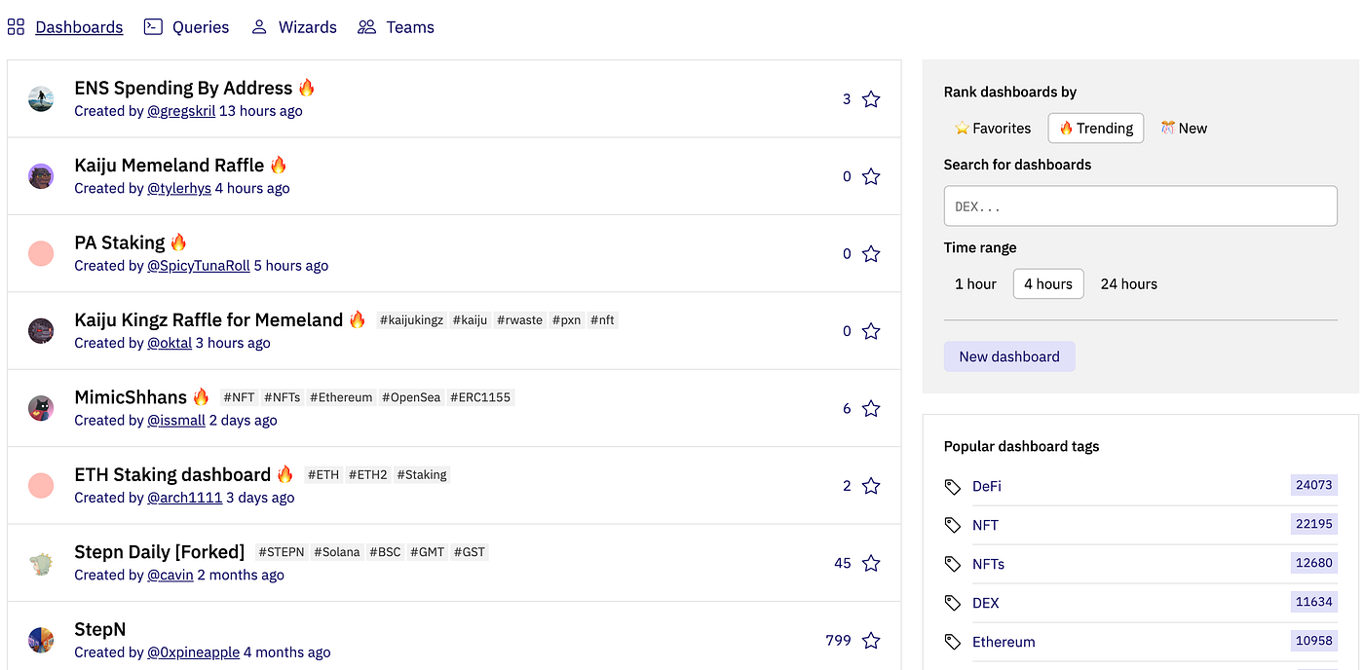Set time range to 1 hour
Viewport: 1364px width, 670px height.
[975, 284]
